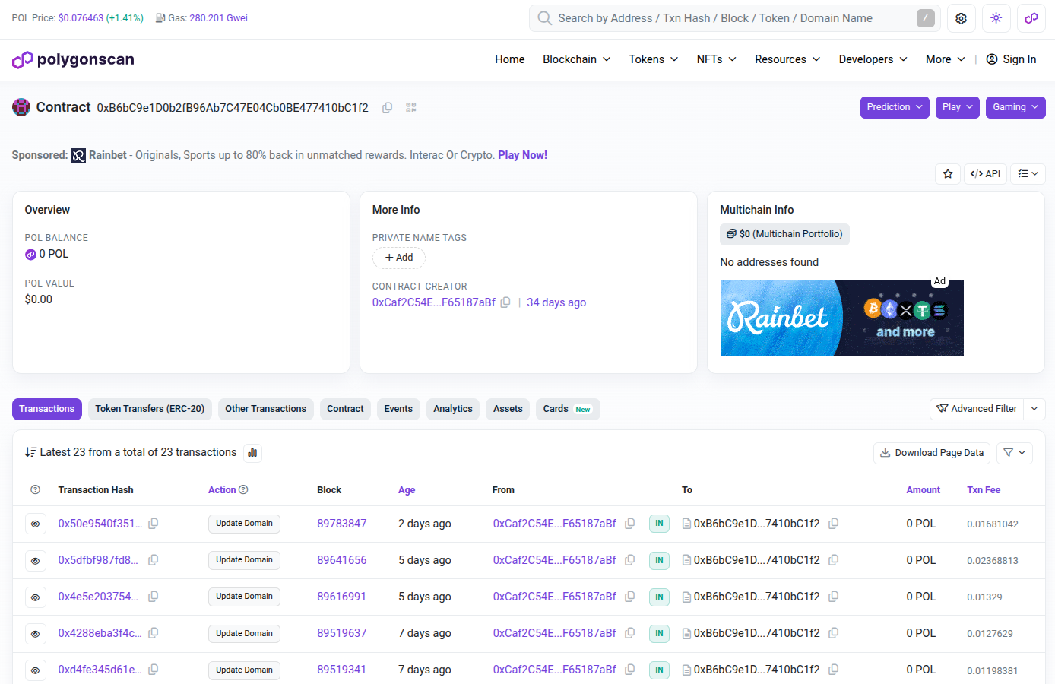Open the Cards tab
The image size is (1055, 684).
click(568, 409)
